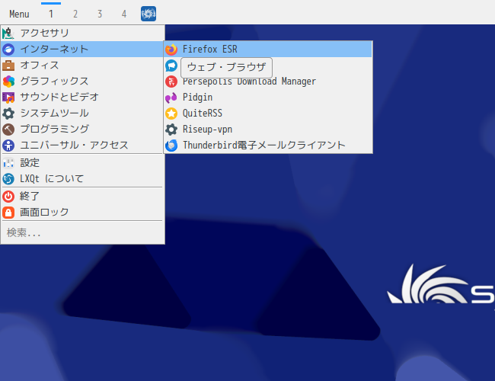Open the アクセサリ submenu
The height and width of the screenshot is (381, 495).
point(83,34)
